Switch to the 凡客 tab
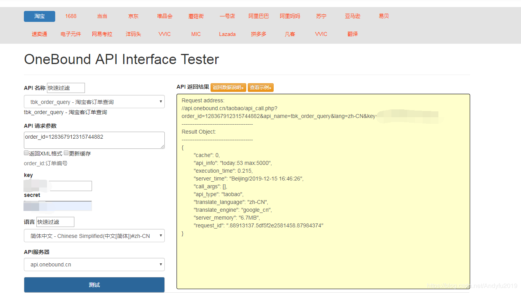 click(x=290, y=34)
